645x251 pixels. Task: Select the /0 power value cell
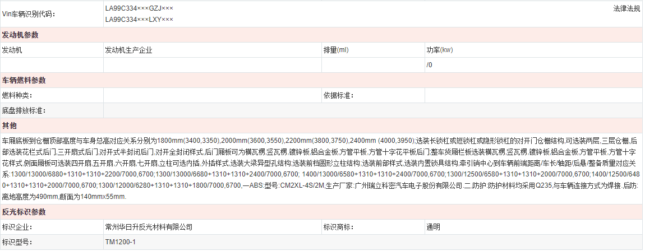[x=430, y=65]
